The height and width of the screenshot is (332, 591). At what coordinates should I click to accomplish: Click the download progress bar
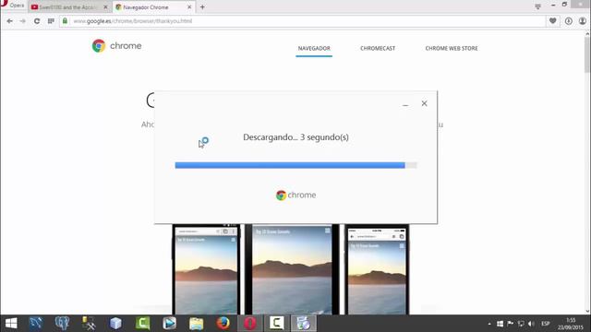(295, 165)
